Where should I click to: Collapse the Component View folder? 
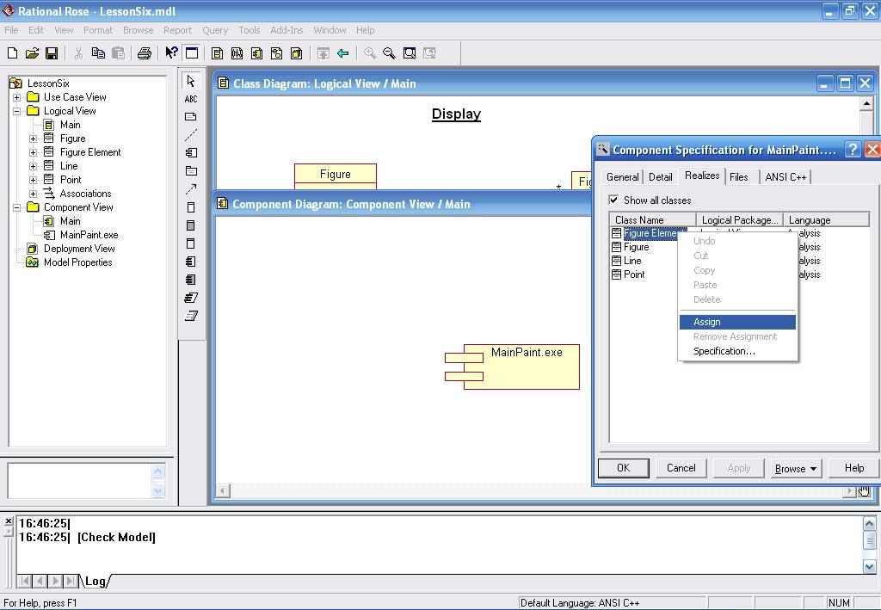(17, 207)
